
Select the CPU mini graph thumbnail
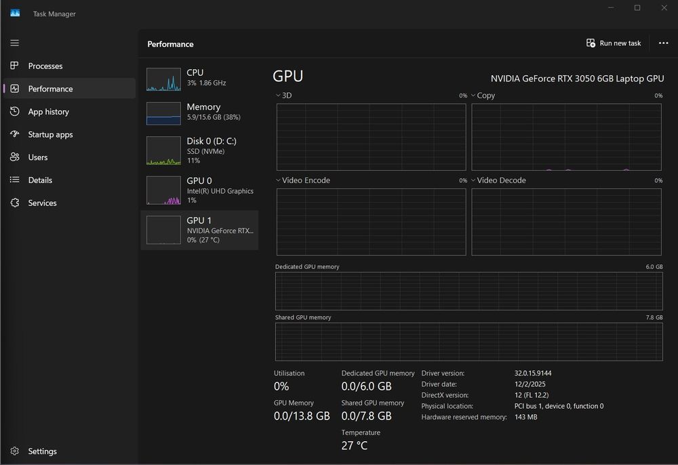[x=163, y=79]
